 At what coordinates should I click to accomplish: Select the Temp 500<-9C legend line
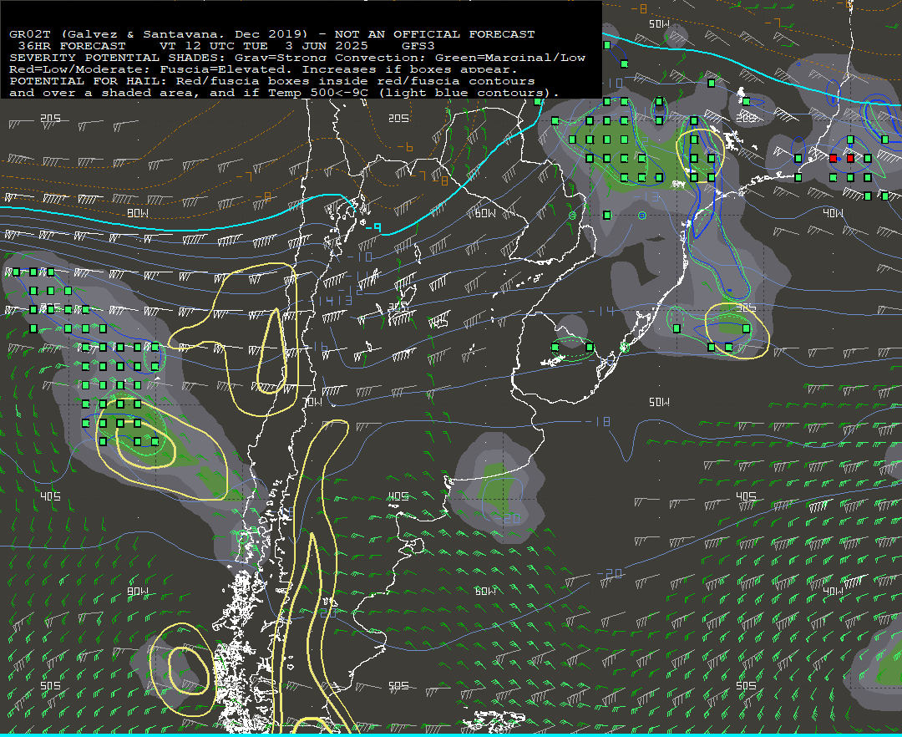[x=285, y=93]
